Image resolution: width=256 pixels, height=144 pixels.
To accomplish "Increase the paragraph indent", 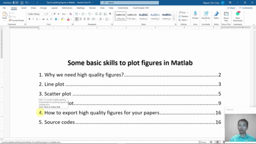I will click(100, 14).
